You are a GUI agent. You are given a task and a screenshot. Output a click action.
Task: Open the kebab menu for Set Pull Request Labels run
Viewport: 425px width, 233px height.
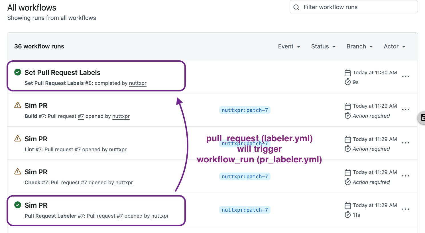click(406, 76)
